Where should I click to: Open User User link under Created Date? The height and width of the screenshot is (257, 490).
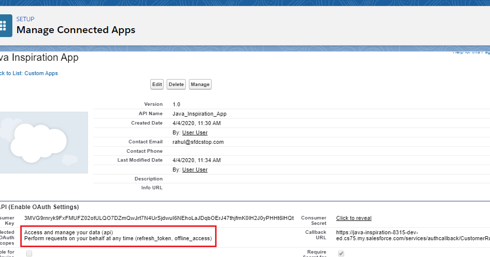(x=195, y=132)
